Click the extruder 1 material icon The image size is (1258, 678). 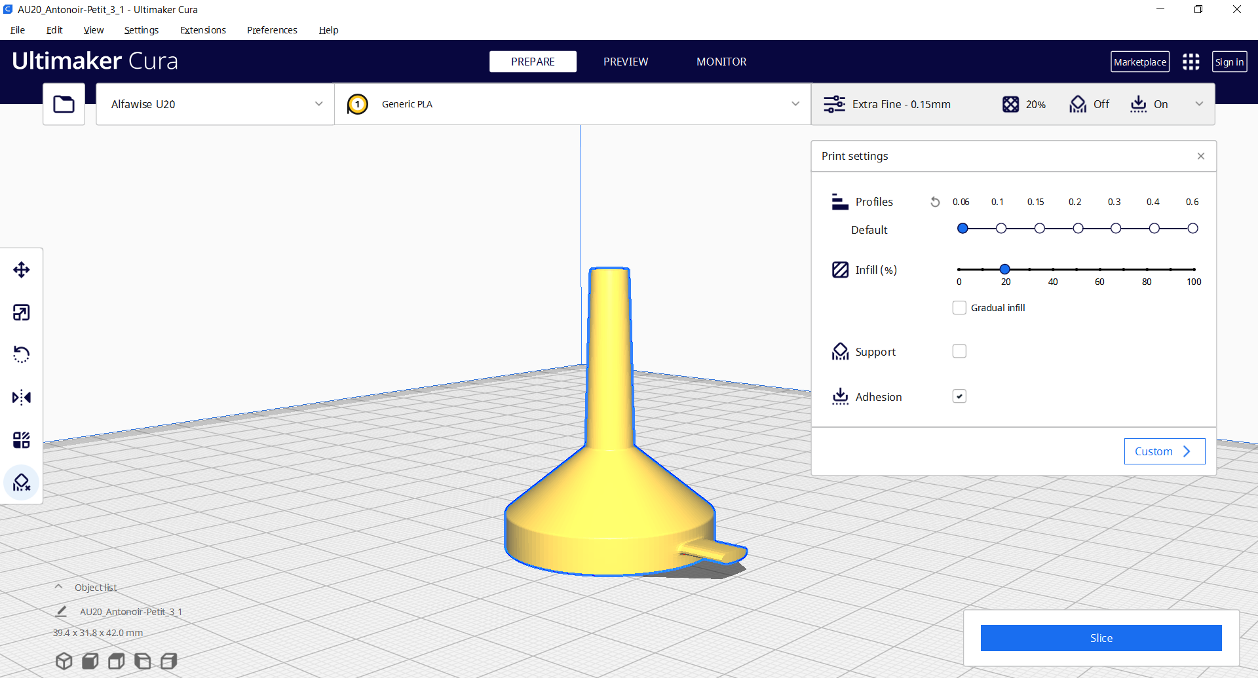(x=357, y=104)
